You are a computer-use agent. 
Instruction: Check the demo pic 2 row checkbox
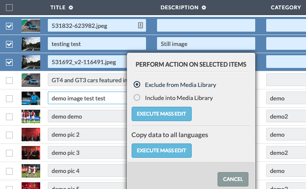coord(9,135)
